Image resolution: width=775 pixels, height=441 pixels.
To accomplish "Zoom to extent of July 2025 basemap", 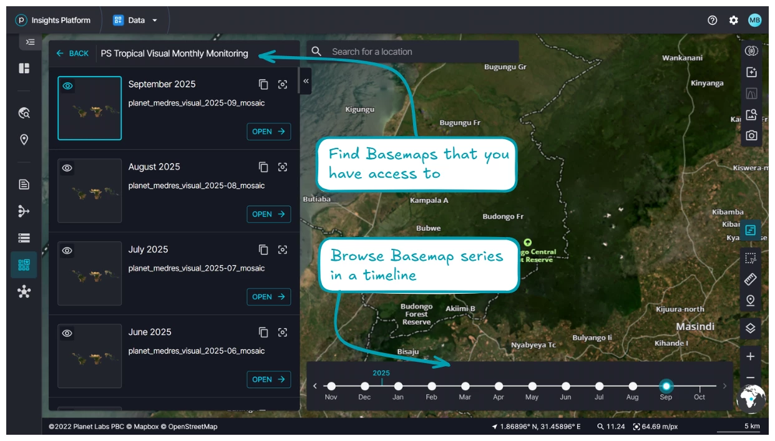I will (283, 250).
